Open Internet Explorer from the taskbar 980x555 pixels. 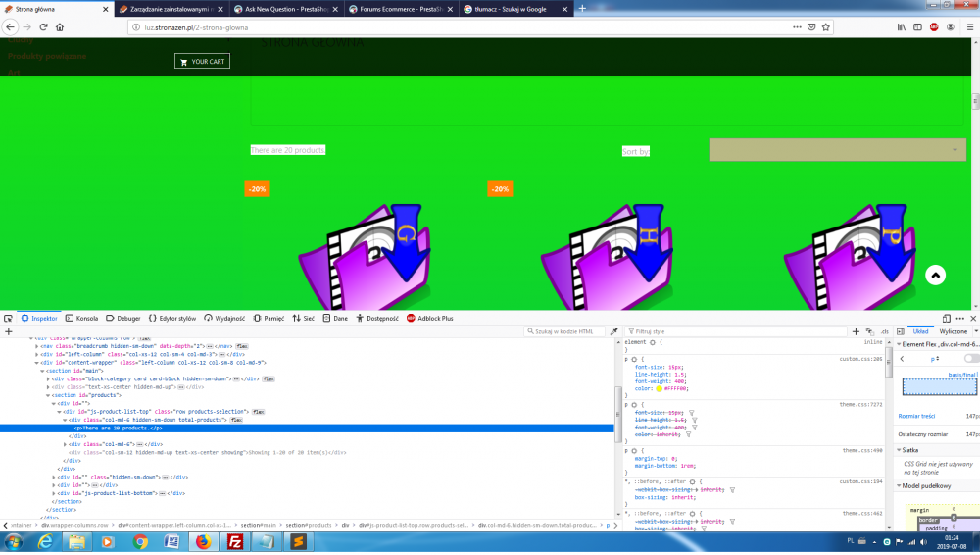(45, 541)
